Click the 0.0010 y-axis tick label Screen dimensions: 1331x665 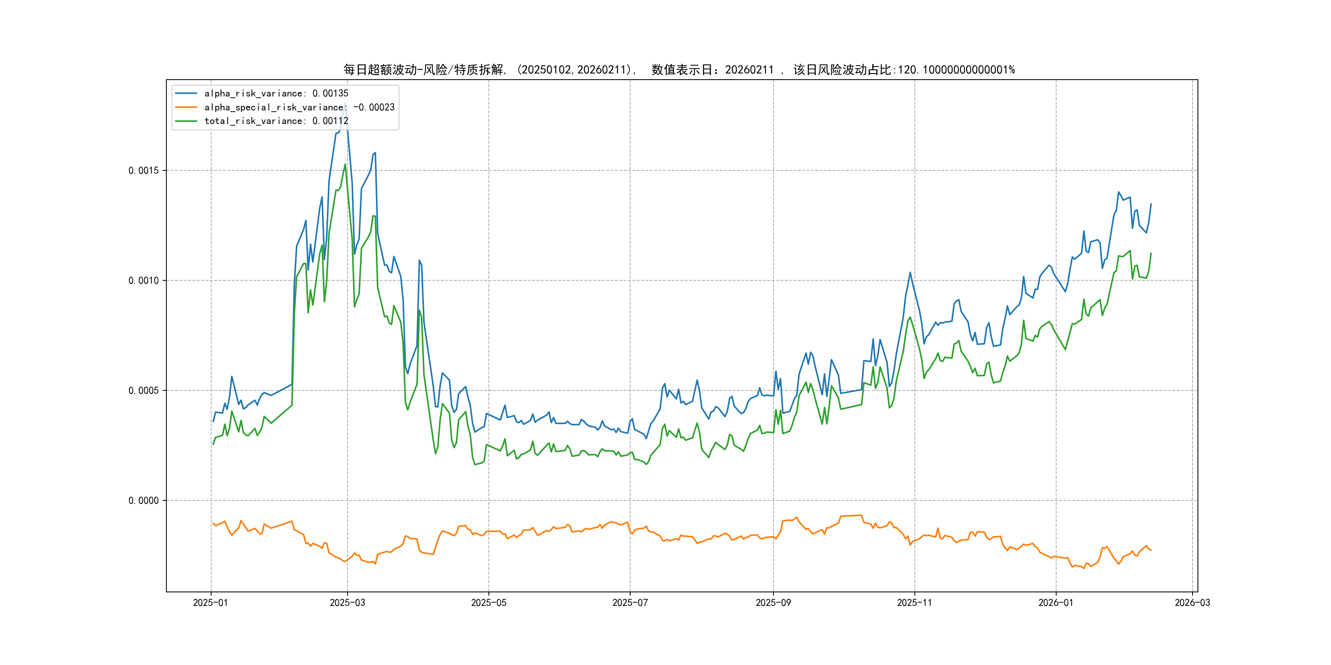click(x=144, y=280)
